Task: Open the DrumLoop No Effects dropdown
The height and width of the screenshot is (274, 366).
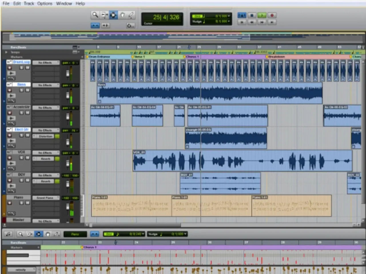Action: [46, 63]
